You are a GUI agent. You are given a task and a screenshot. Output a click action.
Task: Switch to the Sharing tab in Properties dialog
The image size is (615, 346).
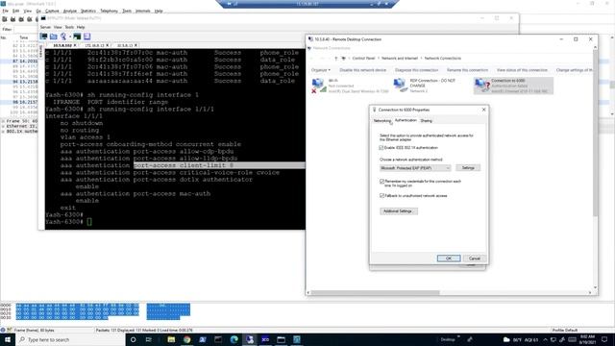tap(427, 121)
